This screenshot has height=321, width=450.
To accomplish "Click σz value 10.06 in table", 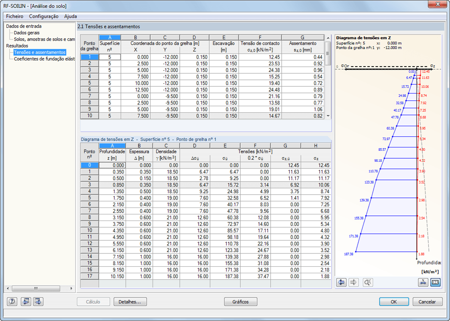I will [x=316, y=185].
